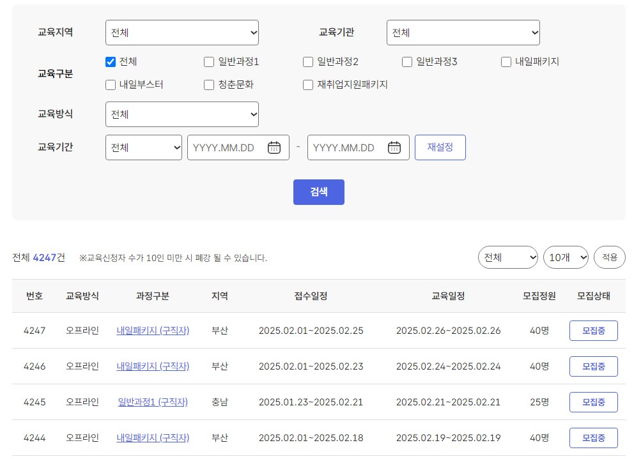This screenshot has width=634, height=459.
Task: Uncheck the 전체 checkbox in 교육구분
Action: point(110,62)
